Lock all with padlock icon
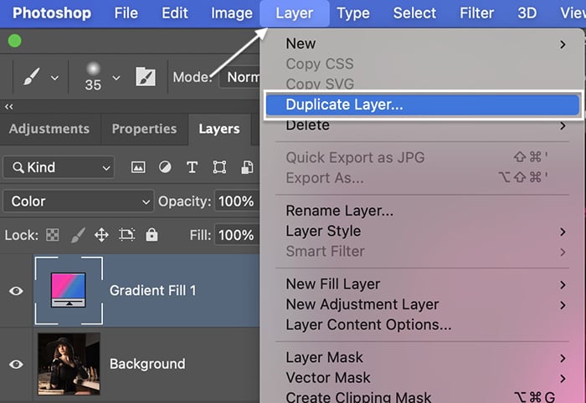Image resolution: width=586 pixels, height=403 pixels. [x=152, y=235]
